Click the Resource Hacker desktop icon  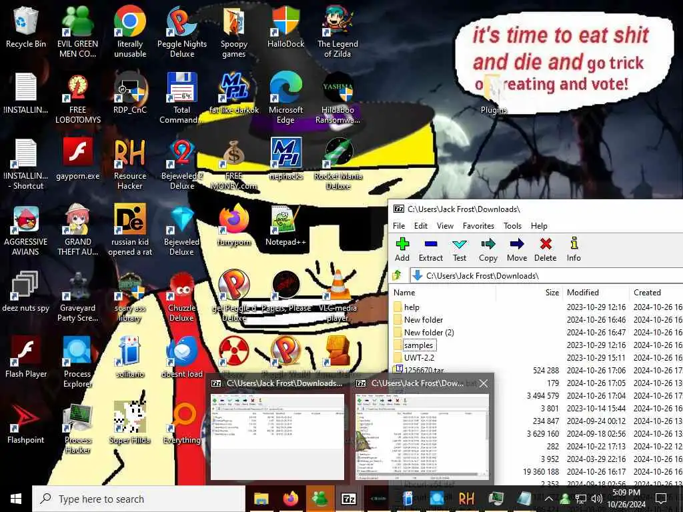(x=130, y=164)
